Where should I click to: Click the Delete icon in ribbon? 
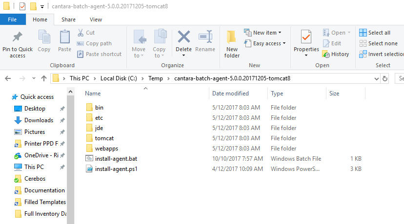coord(183,37)
